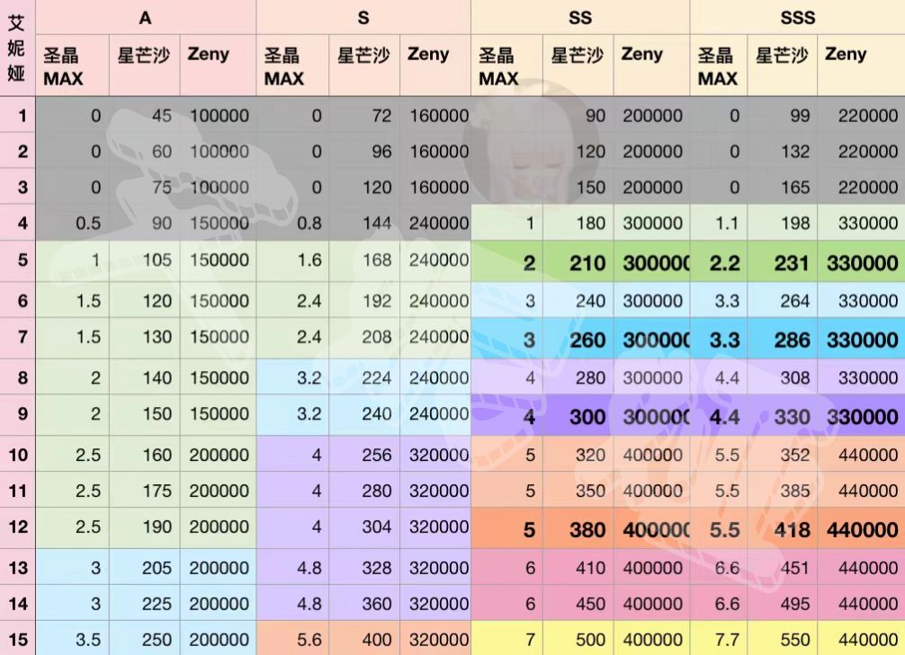Click row number 5 label
Image resolution: width=905 pixels, height=655 pixels.
(17, 260)
